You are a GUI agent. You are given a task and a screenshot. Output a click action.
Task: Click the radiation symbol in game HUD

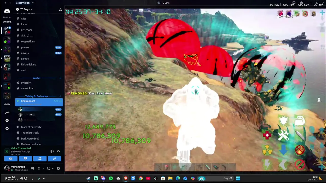pos(267,150)
